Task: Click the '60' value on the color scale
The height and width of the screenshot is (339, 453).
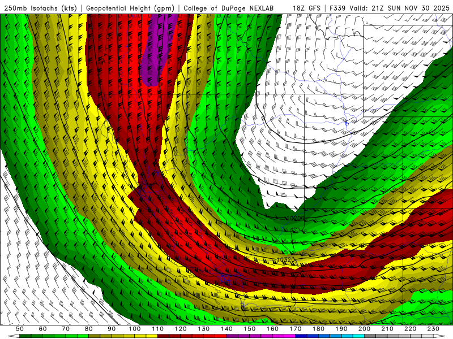Action: (x=43, y=329)
